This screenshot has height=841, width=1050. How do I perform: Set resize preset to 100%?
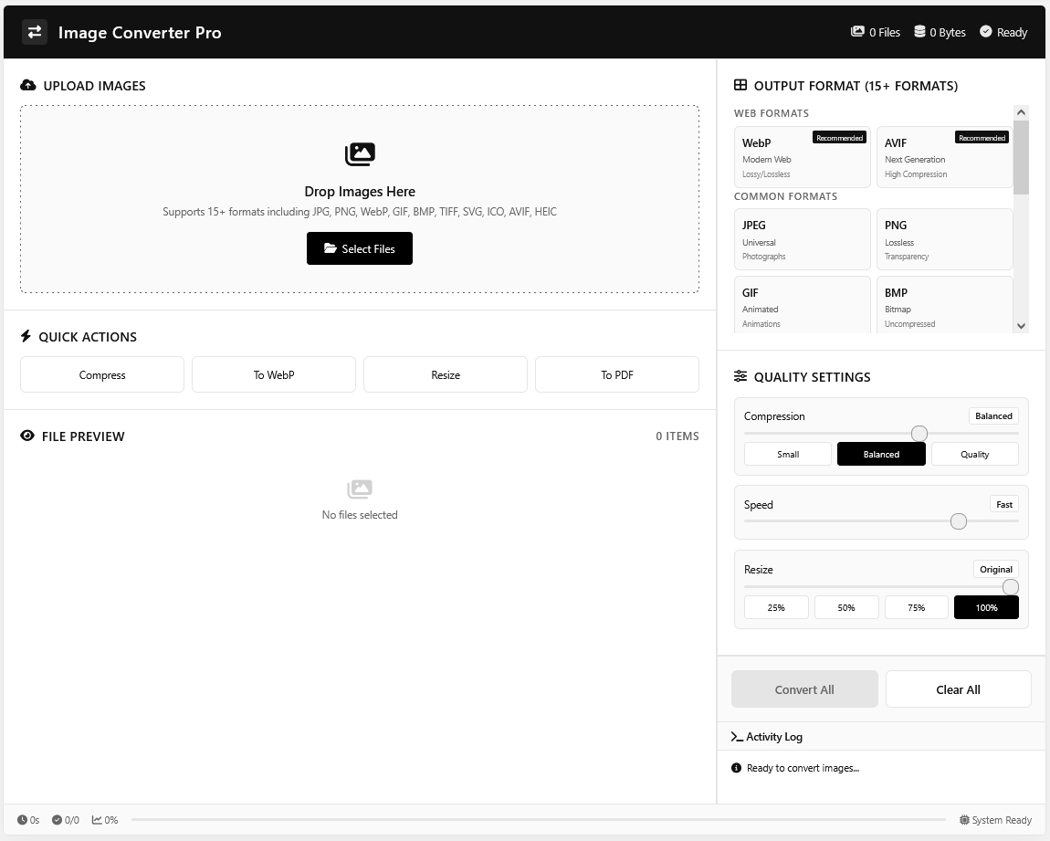(x=986, y=607)
